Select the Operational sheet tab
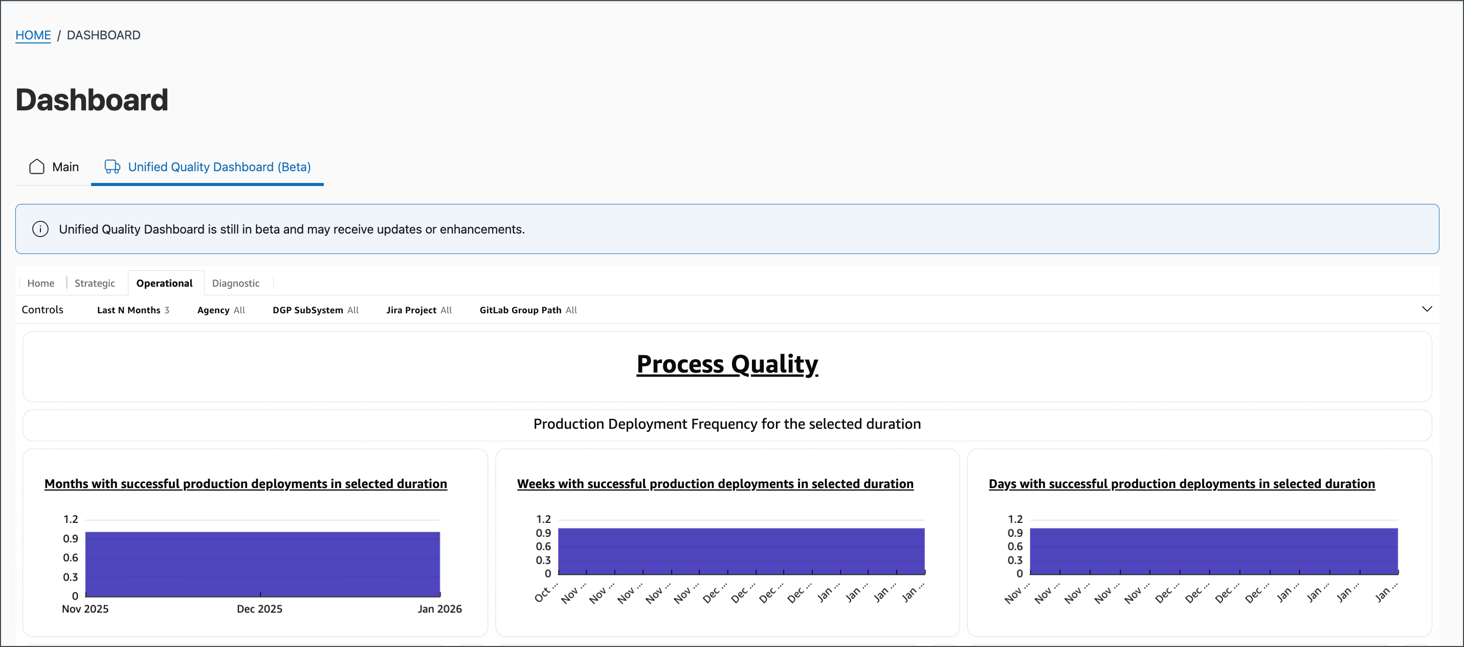 pyautogui.click(x=165, y=283)
